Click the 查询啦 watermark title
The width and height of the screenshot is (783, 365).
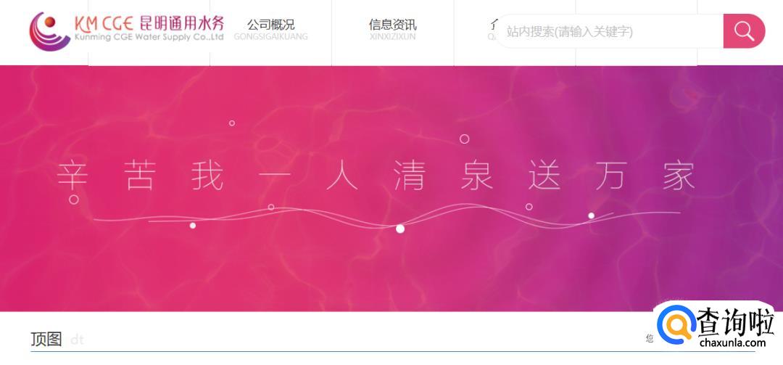coord(736,321)
